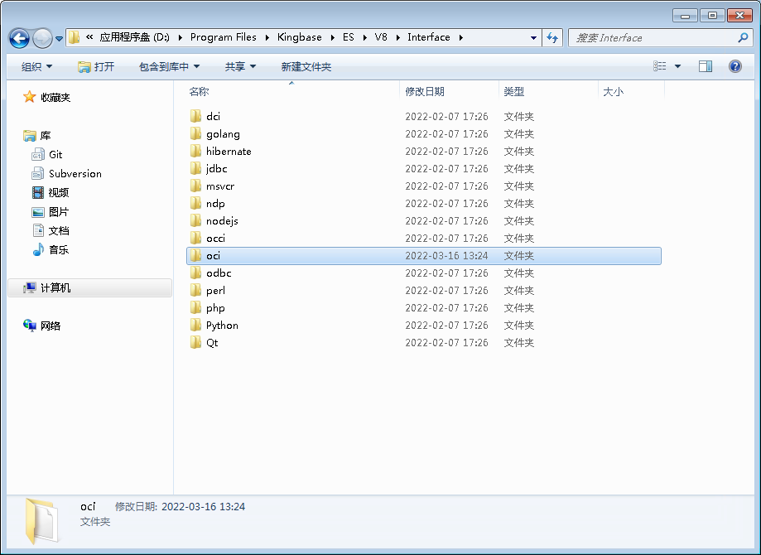Open the 包含到库中 menu
The height and width of the screenshot is (555, 761).
[x=170, y=66]
